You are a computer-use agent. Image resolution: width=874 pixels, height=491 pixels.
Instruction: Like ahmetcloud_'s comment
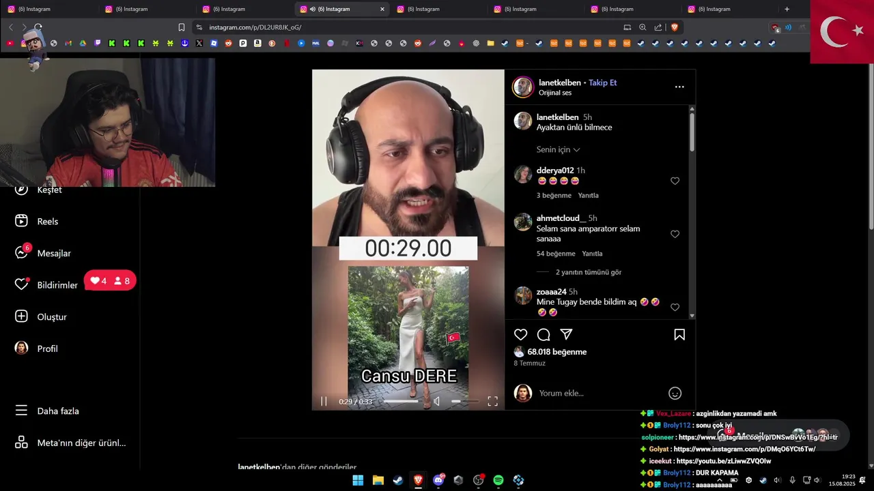[675, 234]
